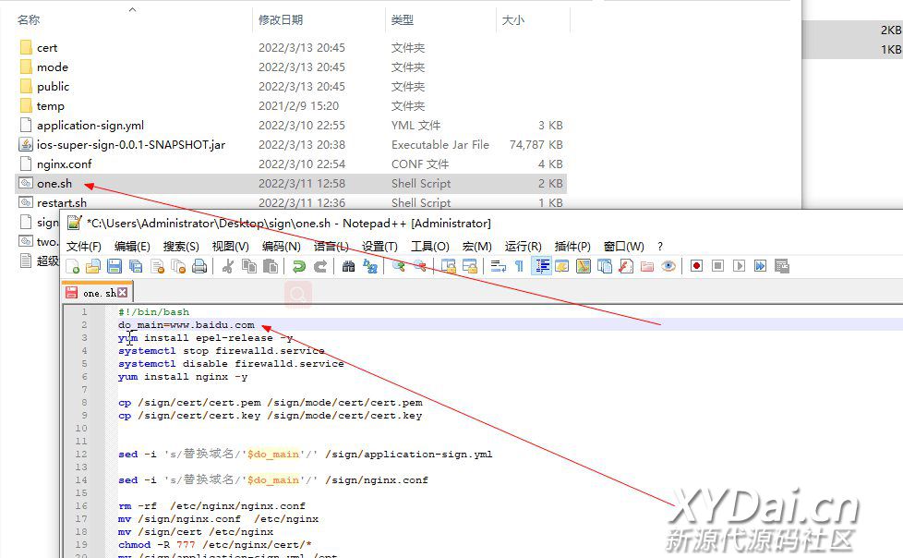Toggle word wrap in the toolbar
Viewport: 903px width, 558px height.
(498, 266)
